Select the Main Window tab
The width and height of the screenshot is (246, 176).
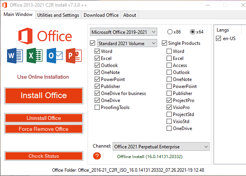pyautogui.click(x=18, y=14)
